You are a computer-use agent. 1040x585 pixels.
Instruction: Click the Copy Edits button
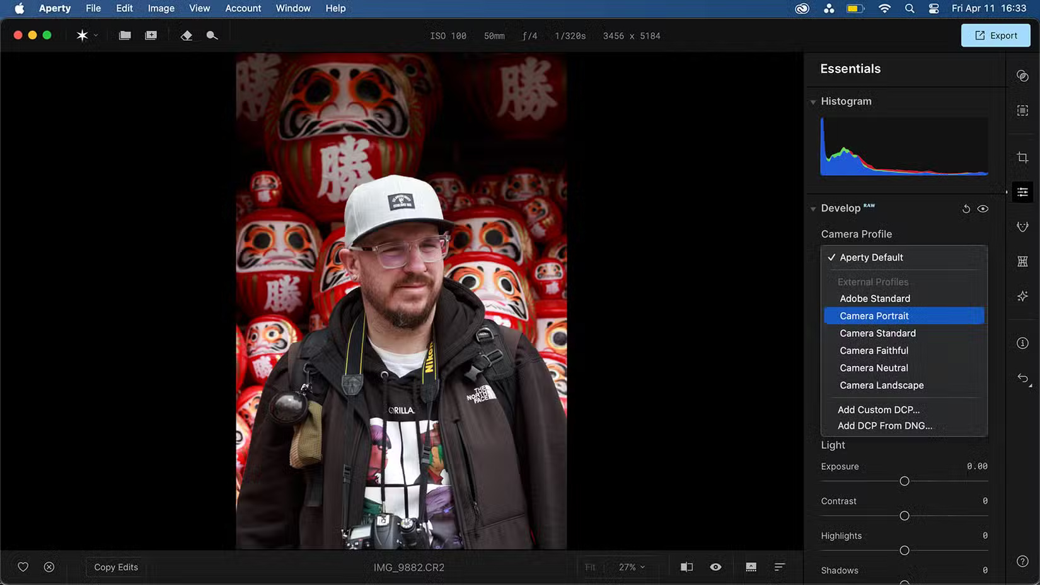115,567
